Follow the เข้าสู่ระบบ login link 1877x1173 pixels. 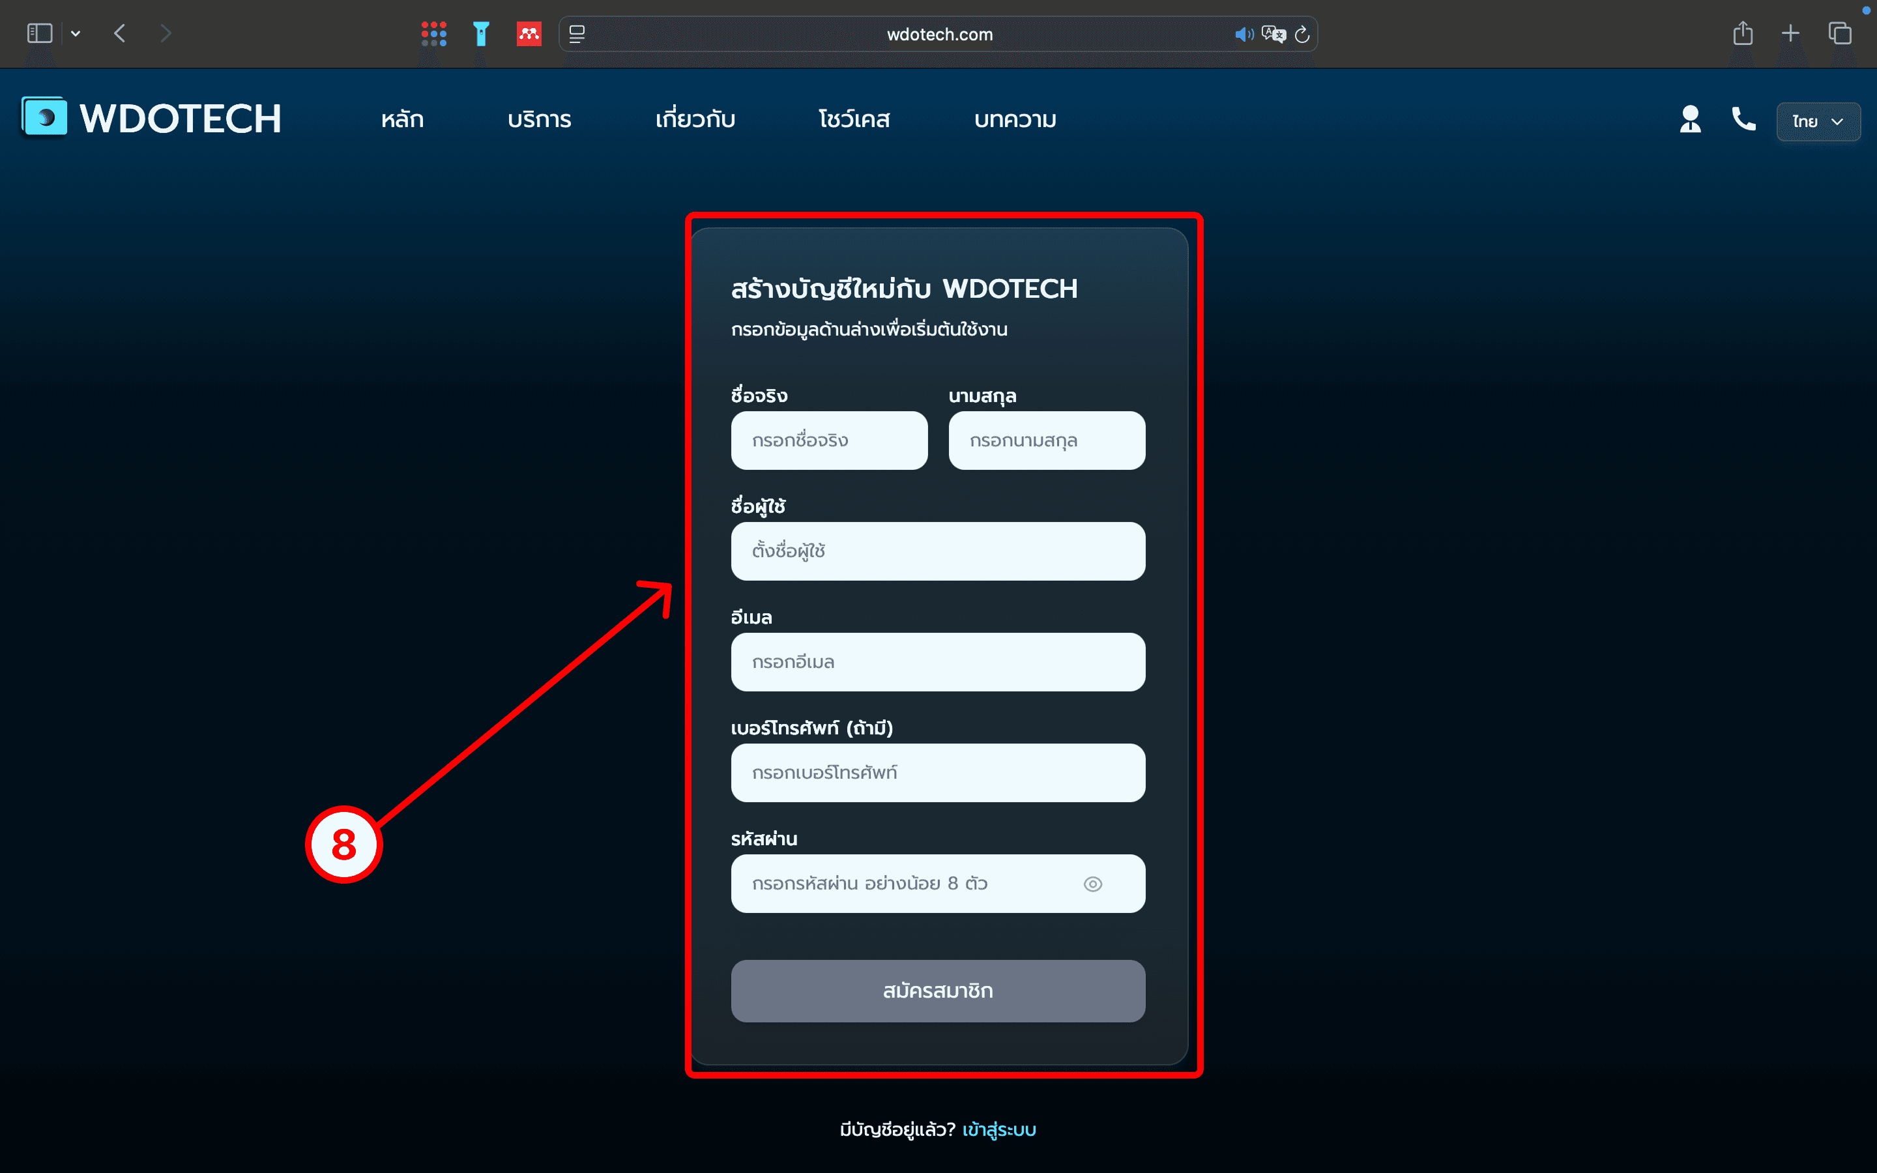(999, 1129)
